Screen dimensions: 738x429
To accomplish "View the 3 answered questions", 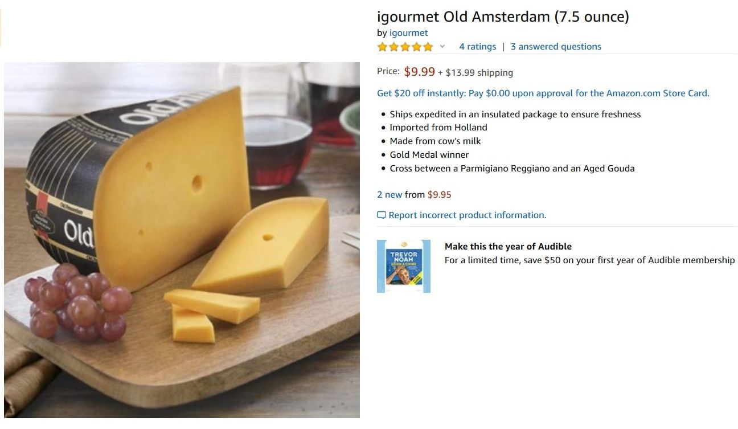I will coord(556,47).
